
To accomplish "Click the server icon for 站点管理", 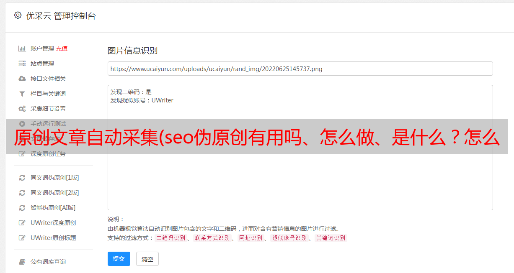I will (22, 64).
